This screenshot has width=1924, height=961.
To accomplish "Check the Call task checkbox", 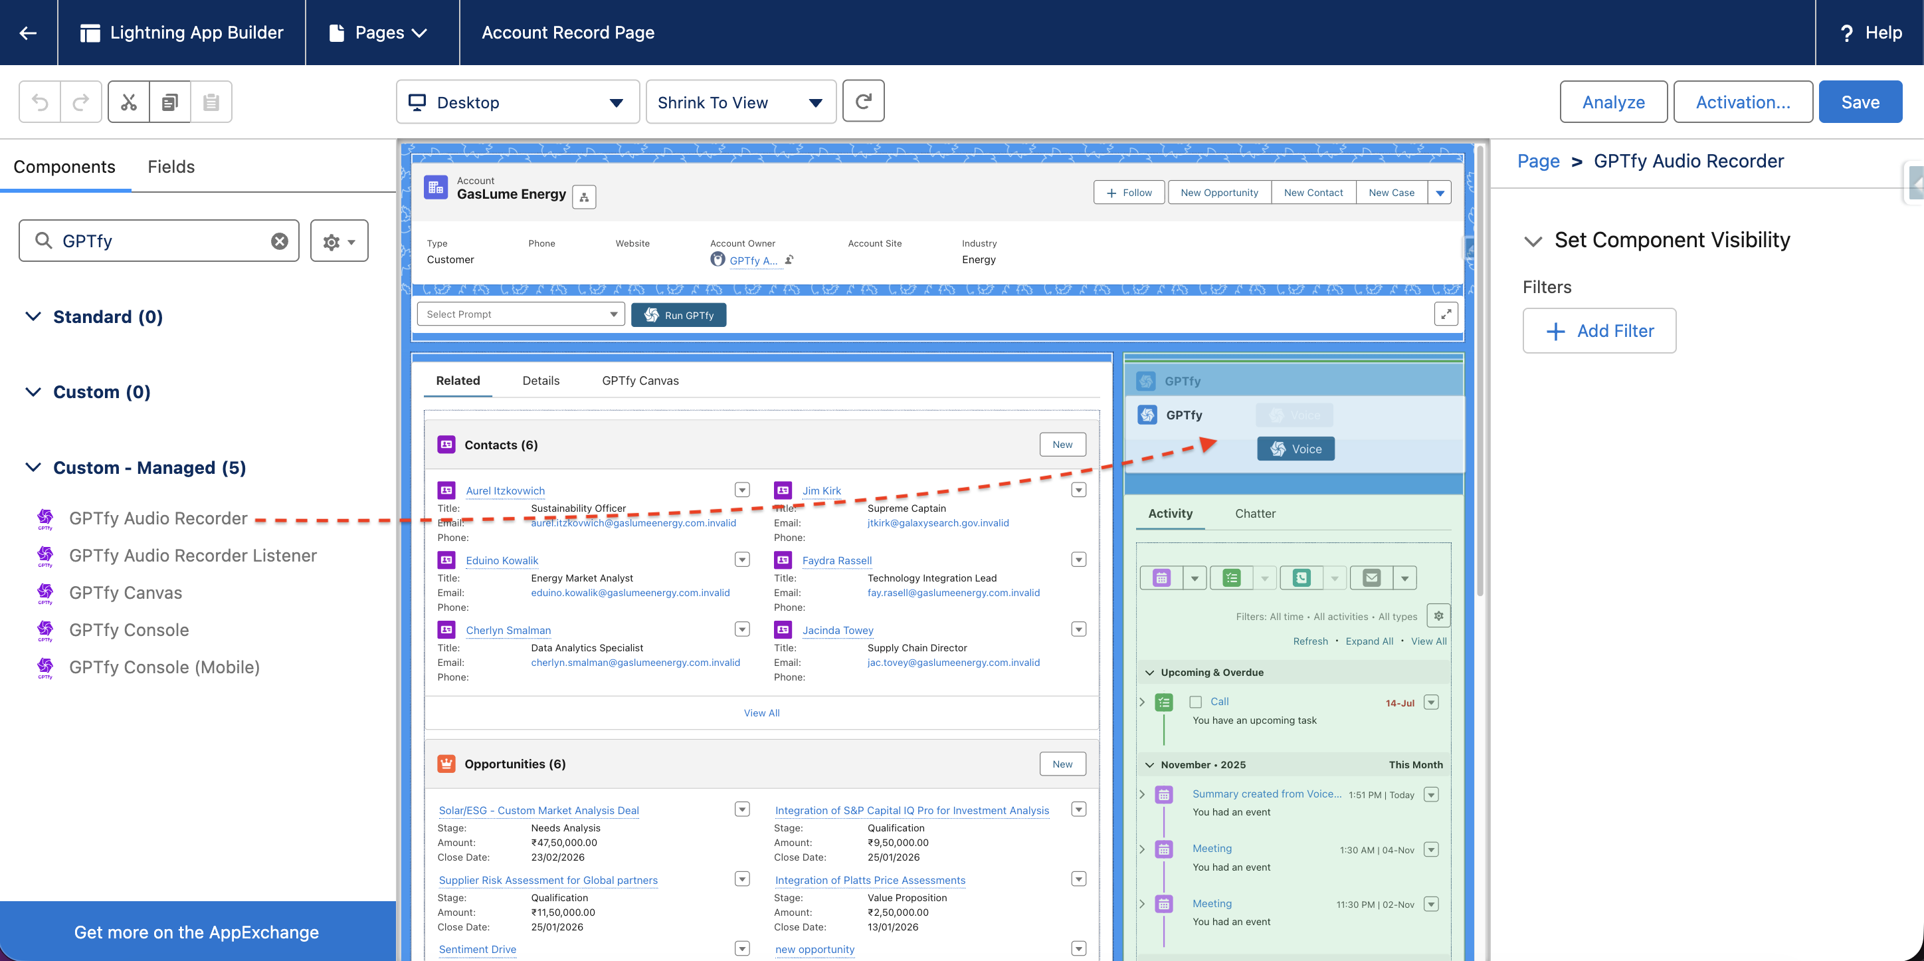I will pos(1195,702).
